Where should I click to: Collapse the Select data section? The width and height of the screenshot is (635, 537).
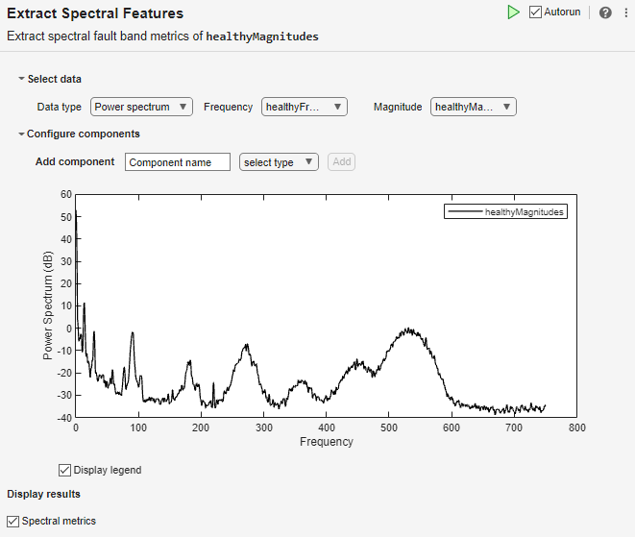click(x=22, y=79)
